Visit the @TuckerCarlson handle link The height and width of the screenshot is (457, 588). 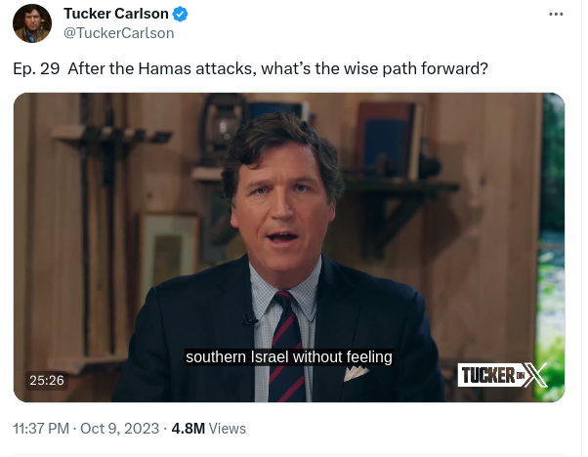(118, 32)
